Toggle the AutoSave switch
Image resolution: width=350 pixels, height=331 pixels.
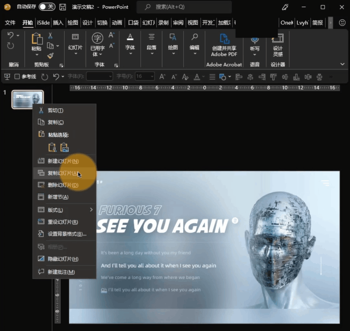47,7
